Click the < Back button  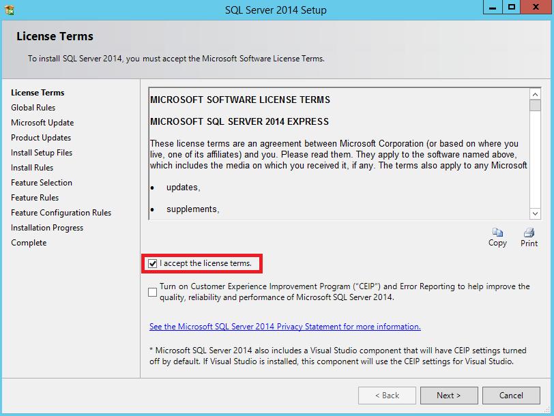[387, 395]
